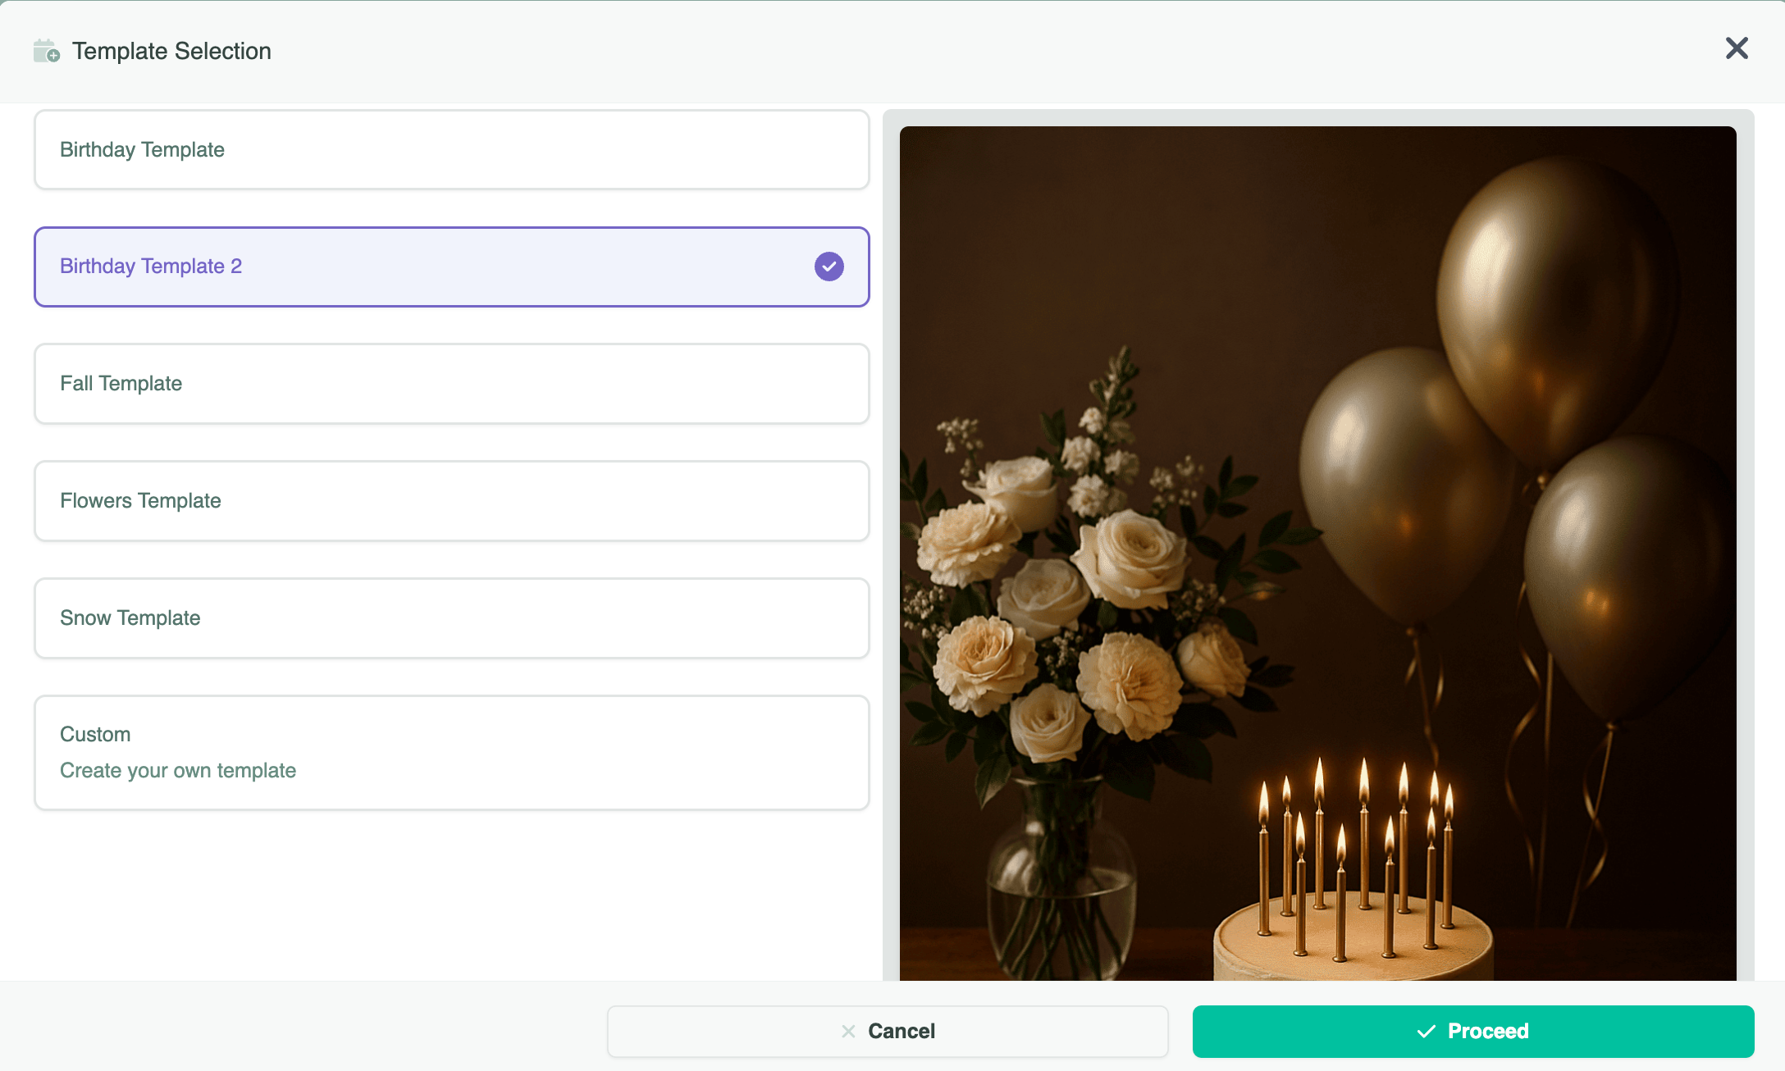The width and height of the screenshot is (1785, 1071).
Task: Click the X icon inside Cancel button
Action: pos(848,1031)
